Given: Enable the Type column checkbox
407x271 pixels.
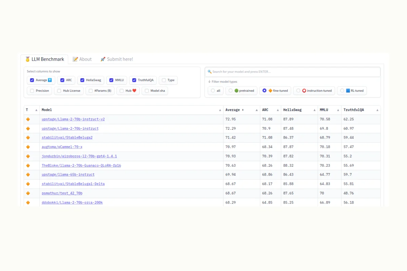Looking at the screenshot, I should coord(164,80).
